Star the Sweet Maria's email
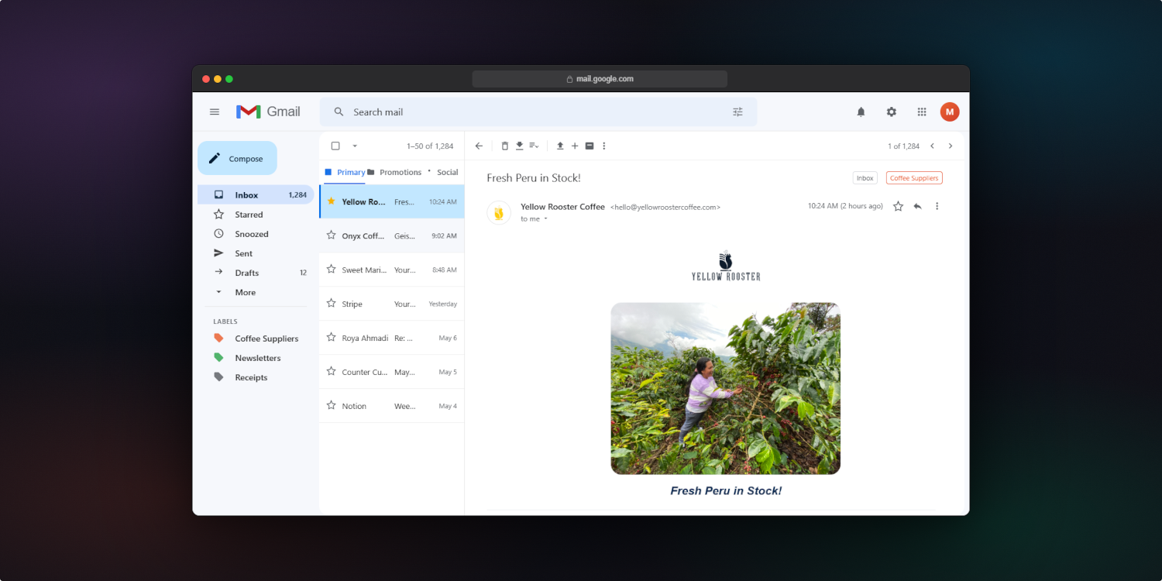Viewport: 1162px width, 581px height. (x=331, y=270)
